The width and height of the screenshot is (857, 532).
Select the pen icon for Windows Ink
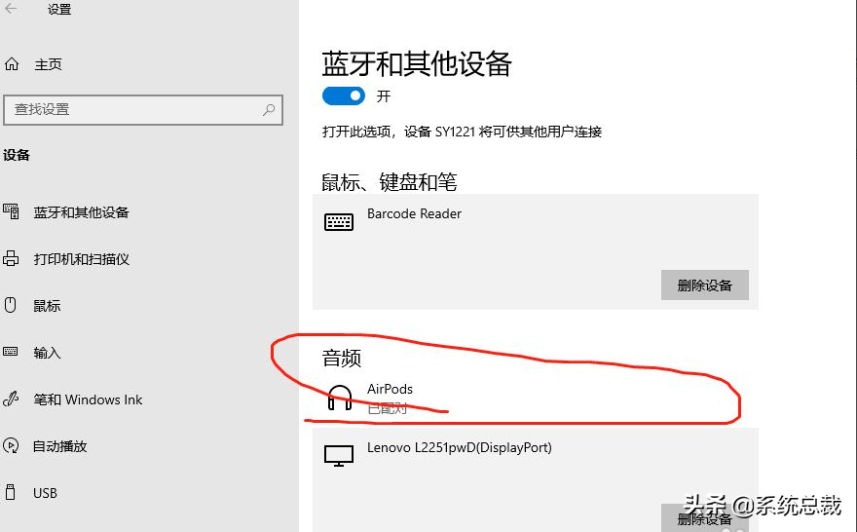[12, 399]
